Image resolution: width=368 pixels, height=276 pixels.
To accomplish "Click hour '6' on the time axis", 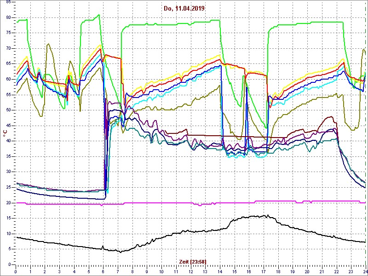I will 103,270.
